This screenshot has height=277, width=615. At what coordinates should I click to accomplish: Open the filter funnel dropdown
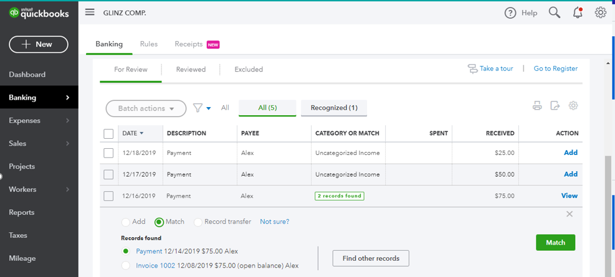(202, 108)
